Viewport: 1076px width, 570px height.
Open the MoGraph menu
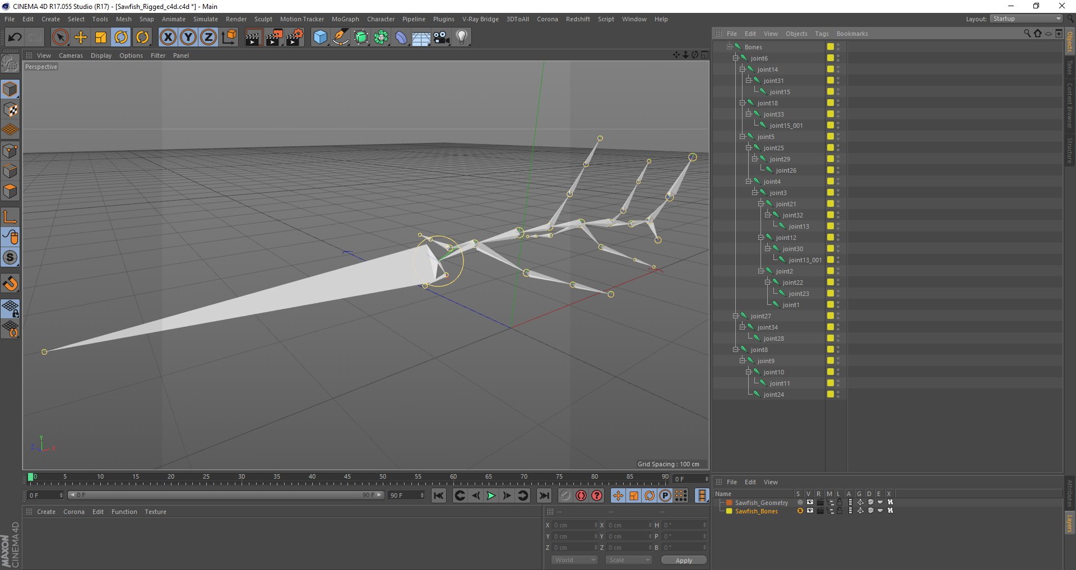point(345,19)
